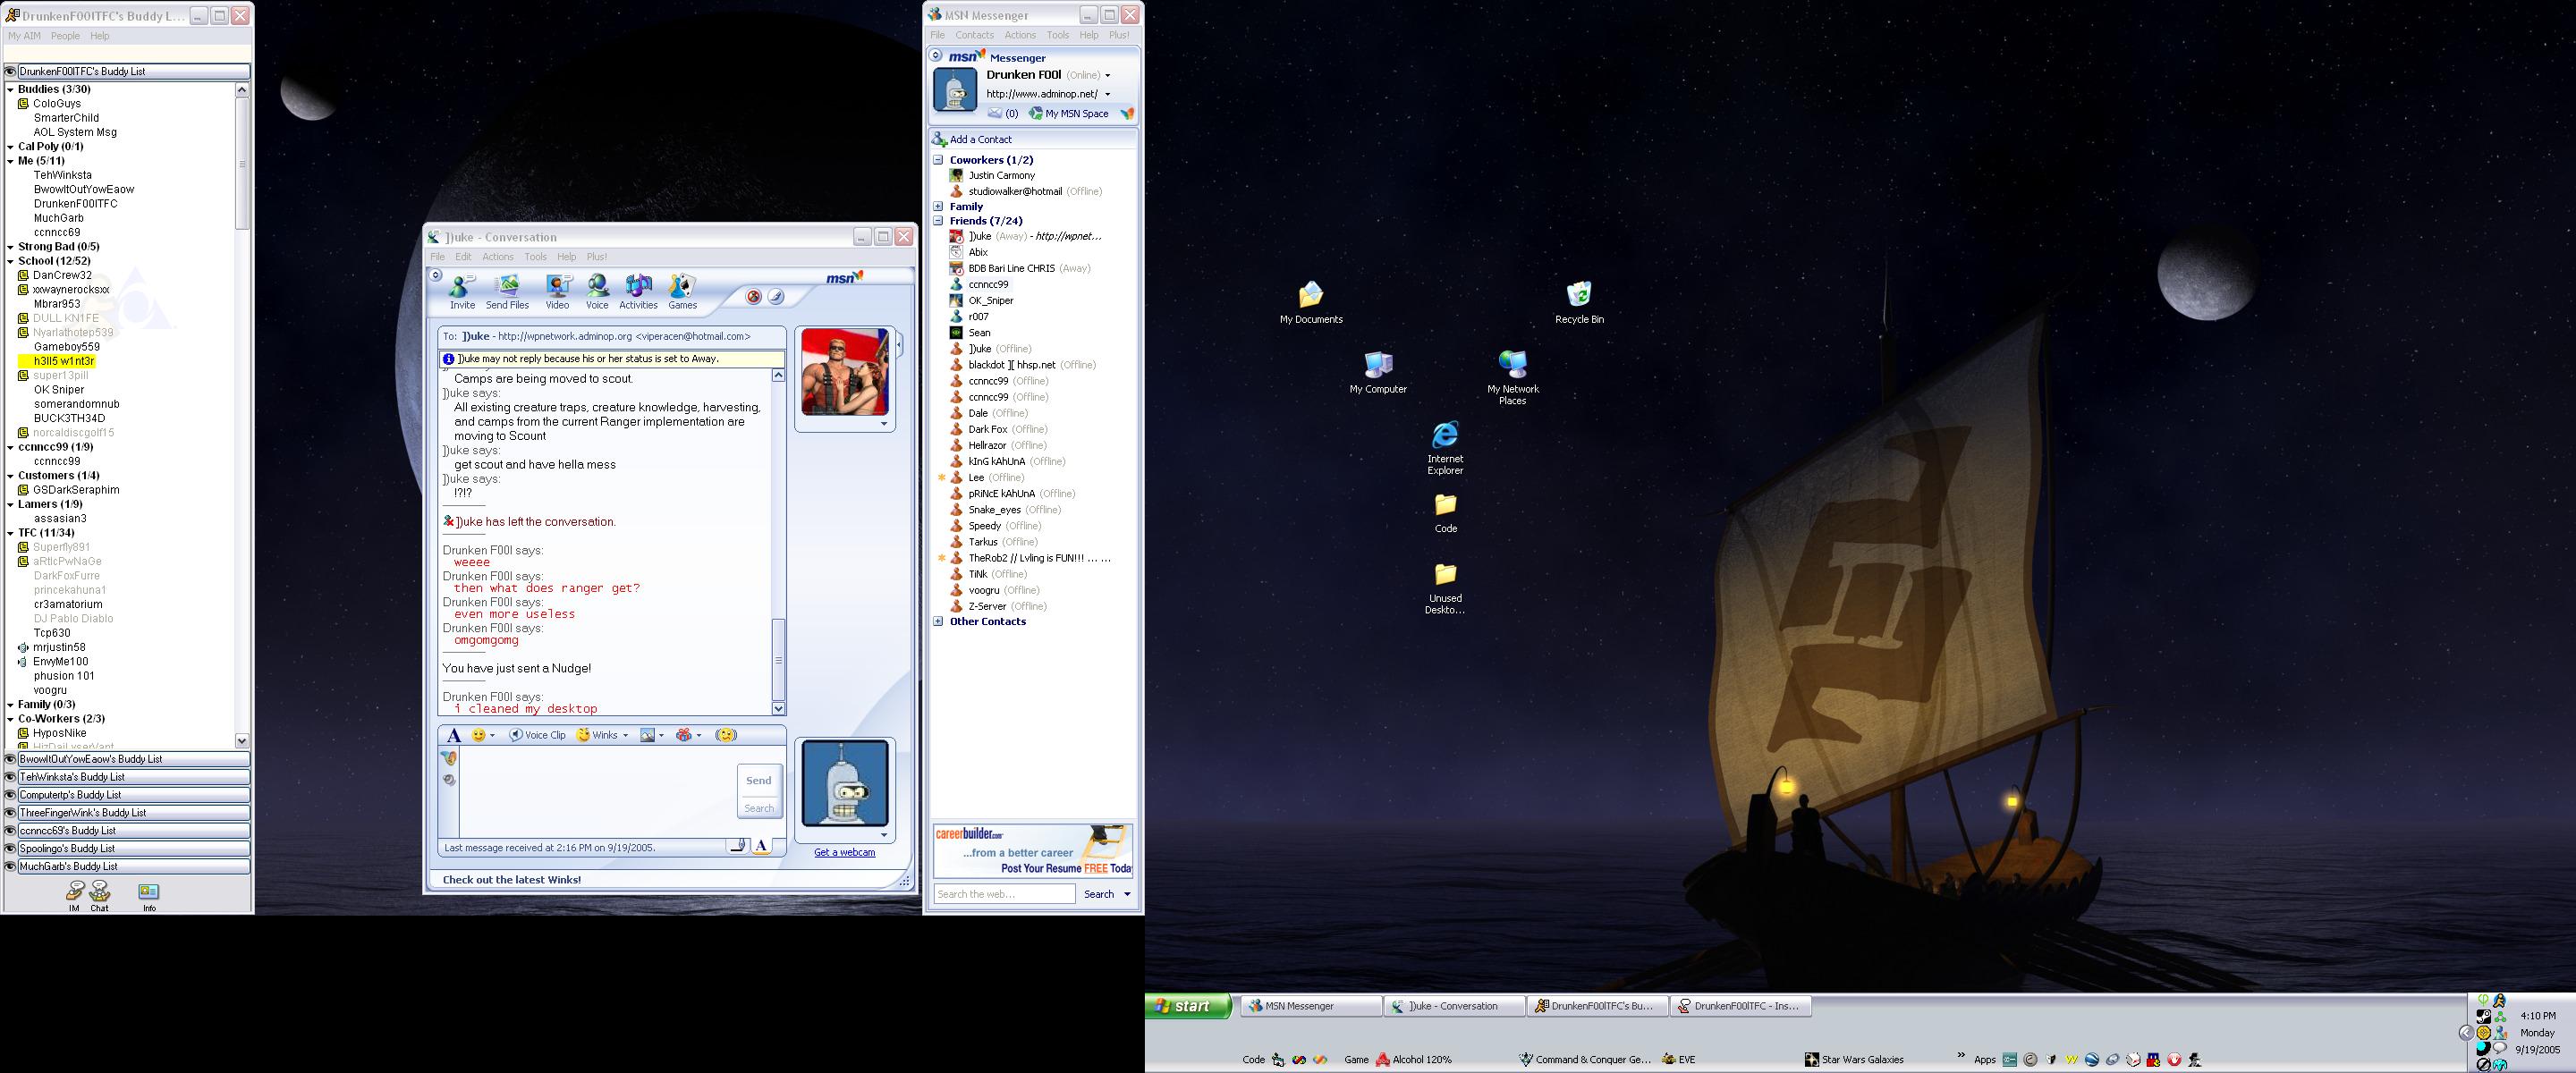Click the Star Wars Galaxies taskbar shortcut

pyautogui.click(x=1853, y=1059)
